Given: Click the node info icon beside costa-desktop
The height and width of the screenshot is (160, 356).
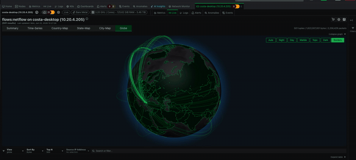Looking at the screenshot, I should [37, 12].
